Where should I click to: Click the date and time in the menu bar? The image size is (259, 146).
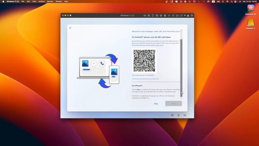[x=250, y=2]
